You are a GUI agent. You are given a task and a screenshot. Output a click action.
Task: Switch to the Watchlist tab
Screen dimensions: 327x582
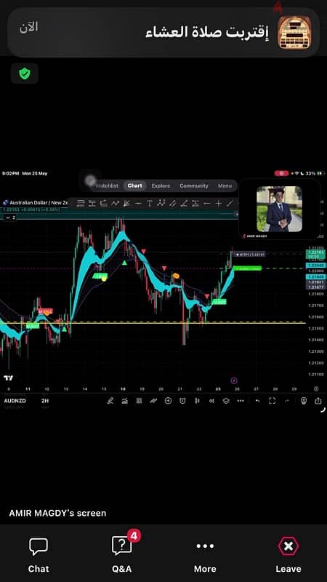(106, 186)
